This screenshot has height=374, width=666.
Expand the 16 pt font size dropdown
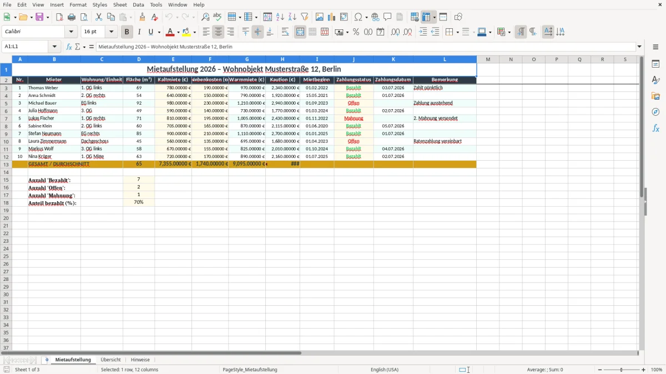(x=112, y=32)
